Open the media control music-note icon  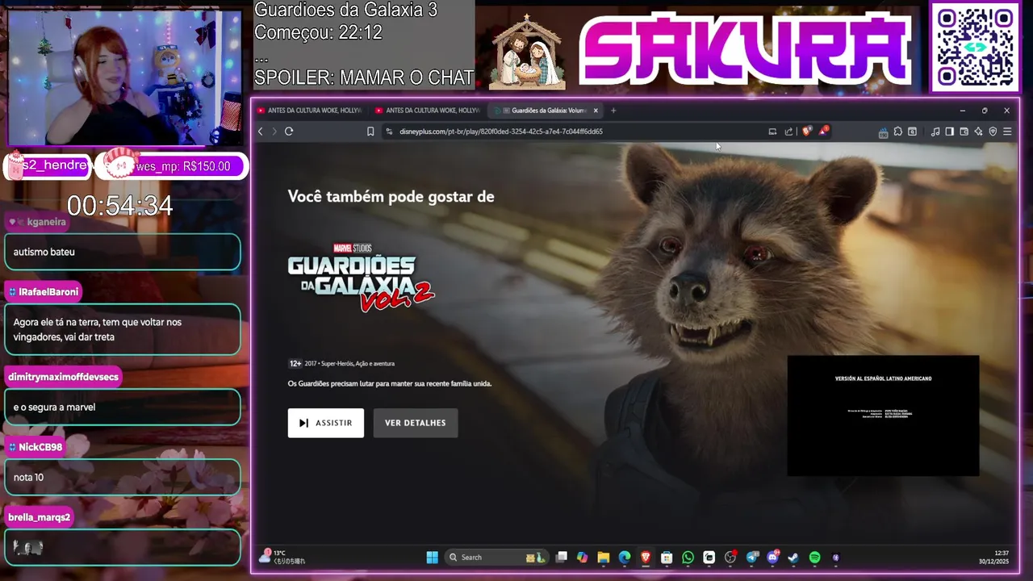click(935, 132)
